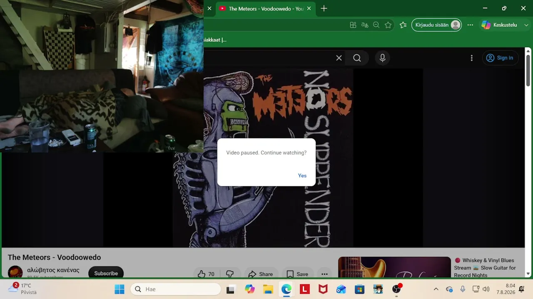This screenshot has width=533, height=299.
Task: Save the video to a playlist
Action: (x=297, y=274)
